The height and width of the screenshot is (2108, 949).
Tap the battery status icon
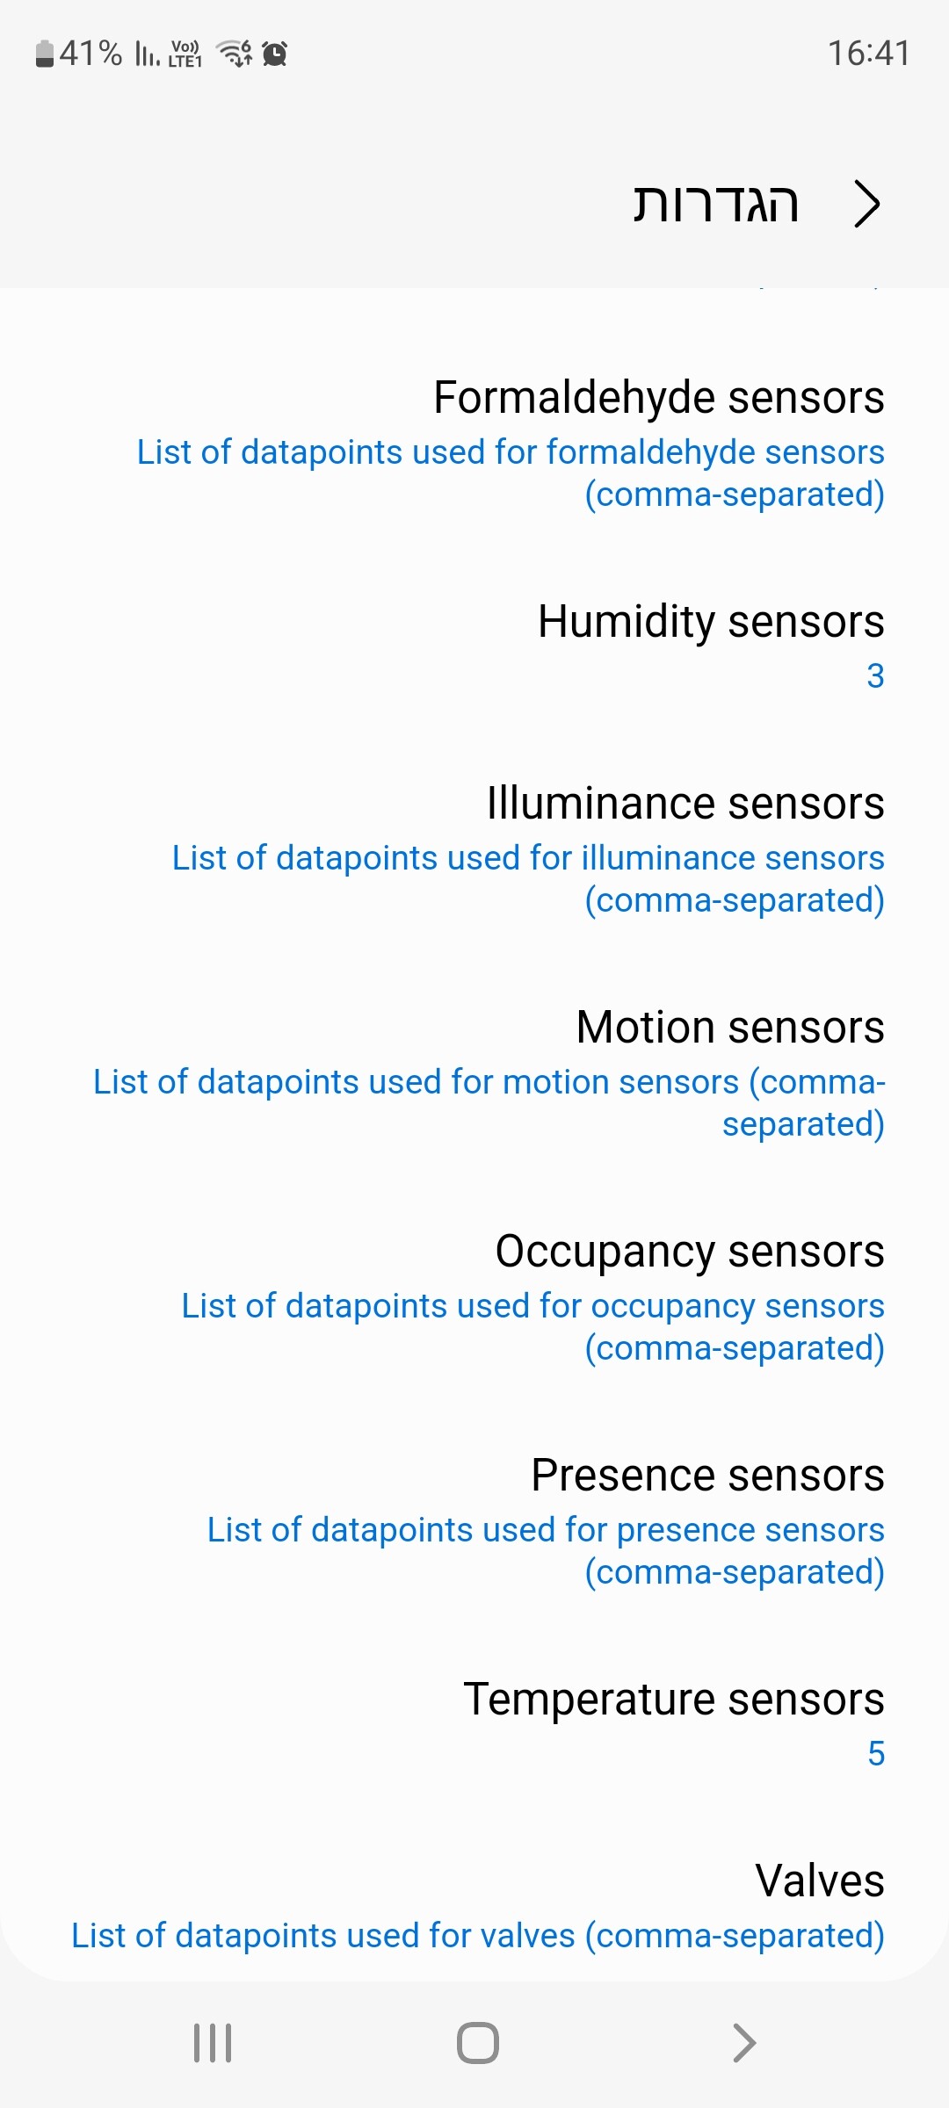pos(44,54)
